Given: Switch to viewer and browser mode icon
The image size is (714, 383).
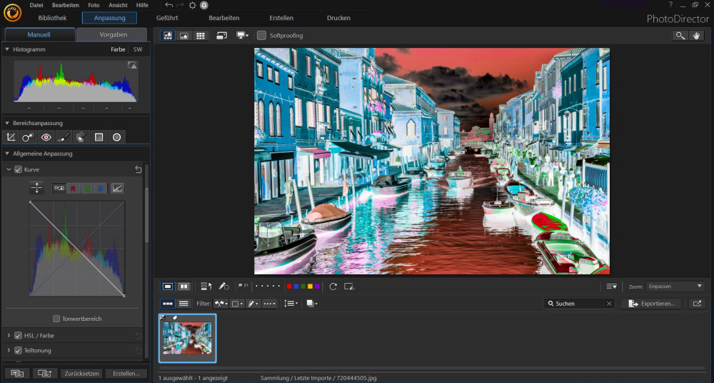Looking at the screenshot, I should pyautogui.click(x=168, y=36).
